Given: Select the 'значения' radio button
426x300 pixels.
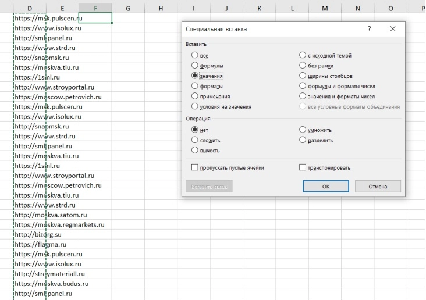Looking at the screenshot, I should pos(194,76).
